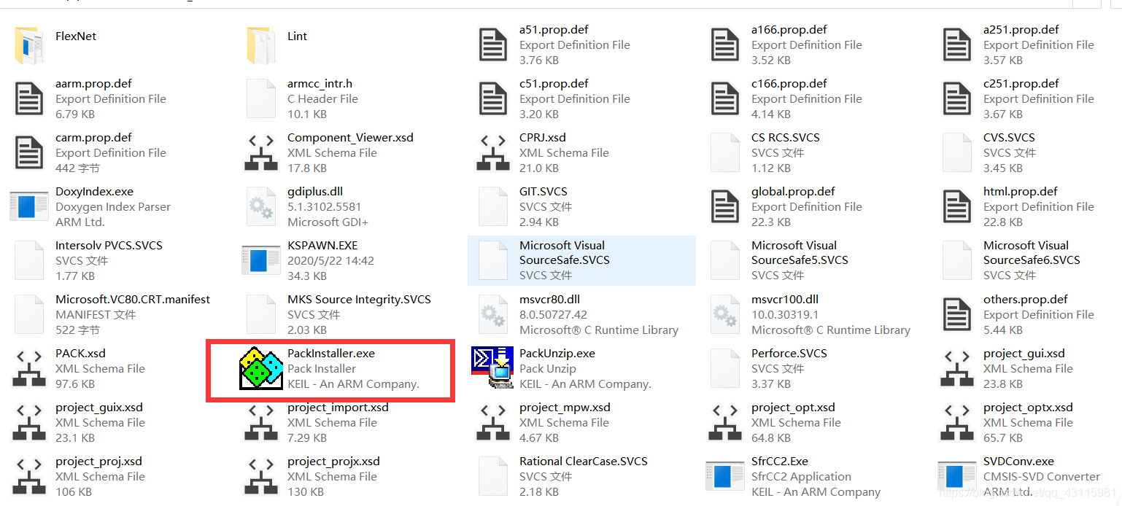
Task: Click the global.prop.def document icon
Action: [x=725, y=207]
